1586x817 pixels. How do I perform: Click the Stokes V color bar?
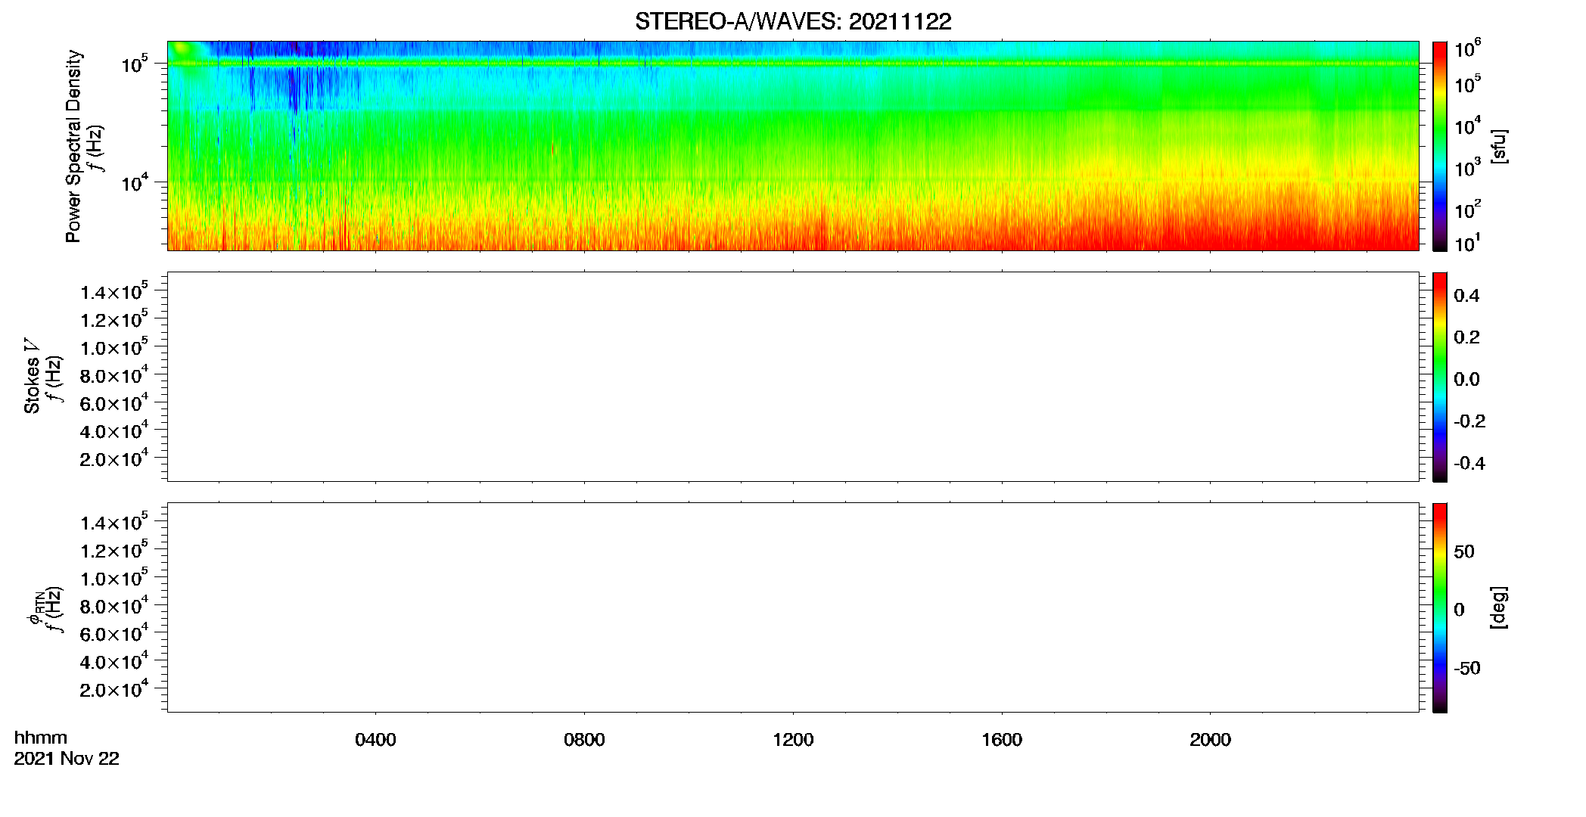(x=1439, y=377)
